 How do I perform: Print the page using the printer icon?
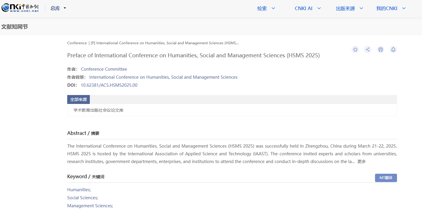tap(380, 50)
